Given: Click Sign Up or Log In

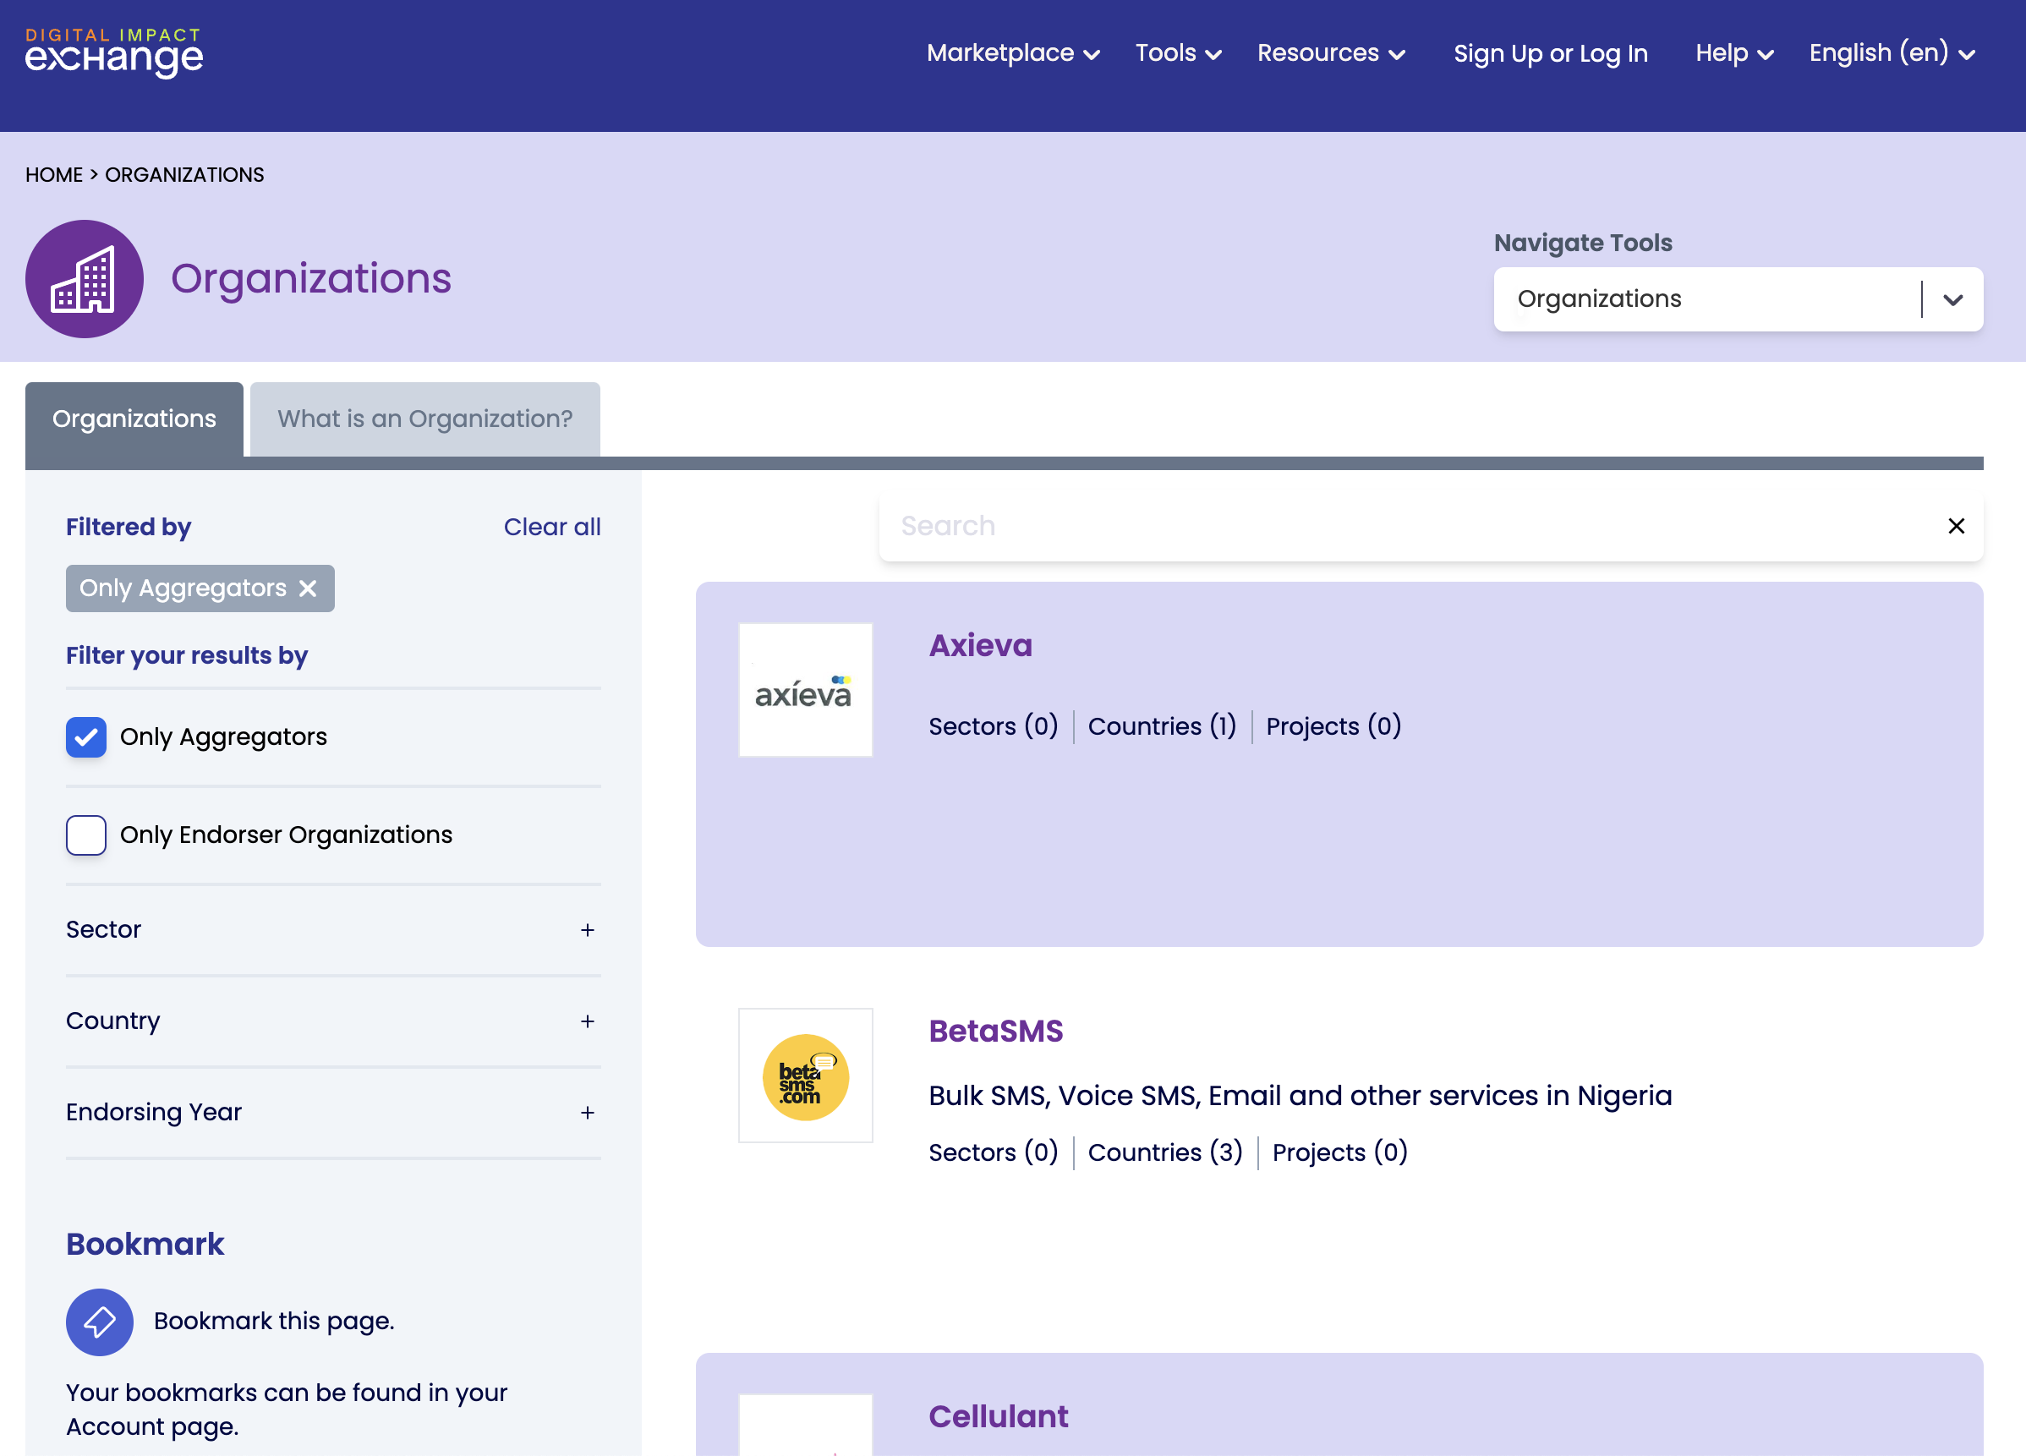Looking at the screenshot, I should (1550, 53).
